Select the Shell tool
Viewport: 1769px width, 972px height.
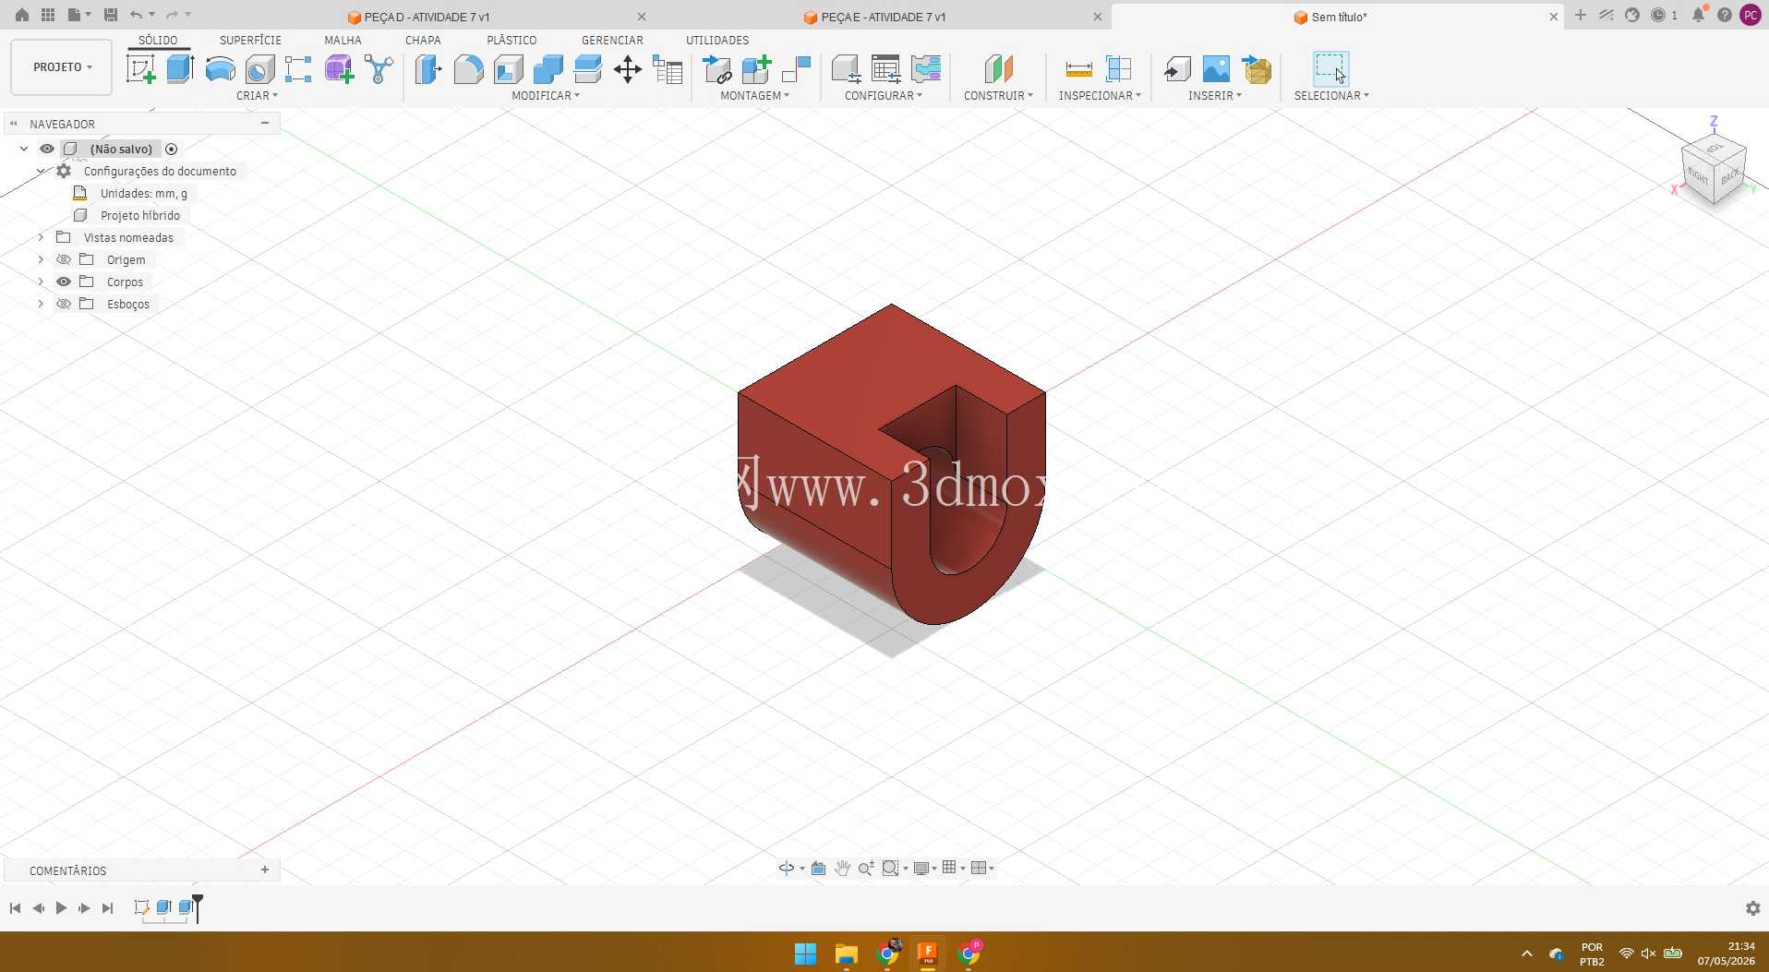tap(508, 69)
